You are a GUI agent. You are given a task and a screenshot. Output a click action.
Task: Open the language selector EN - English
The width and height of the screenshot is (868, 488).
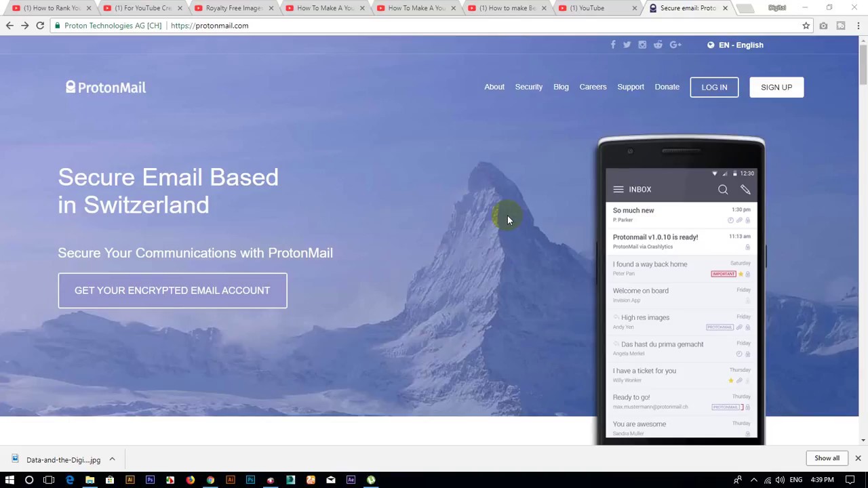[x=735, y=45]
